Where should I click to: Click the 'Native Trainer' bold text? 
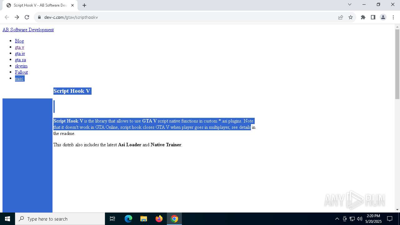click(x=166, y=145)
